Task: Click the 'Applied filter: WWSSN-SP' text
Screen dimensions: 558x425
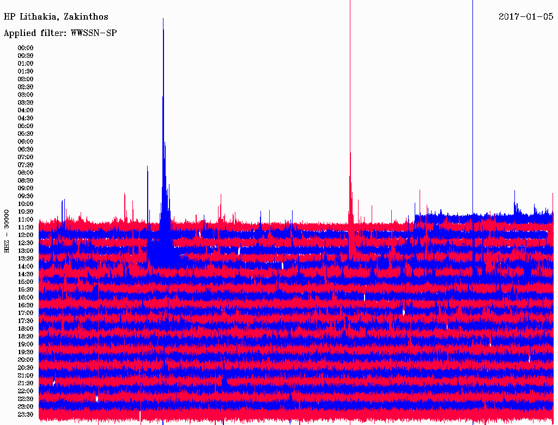Action: [x=60, y=33]
